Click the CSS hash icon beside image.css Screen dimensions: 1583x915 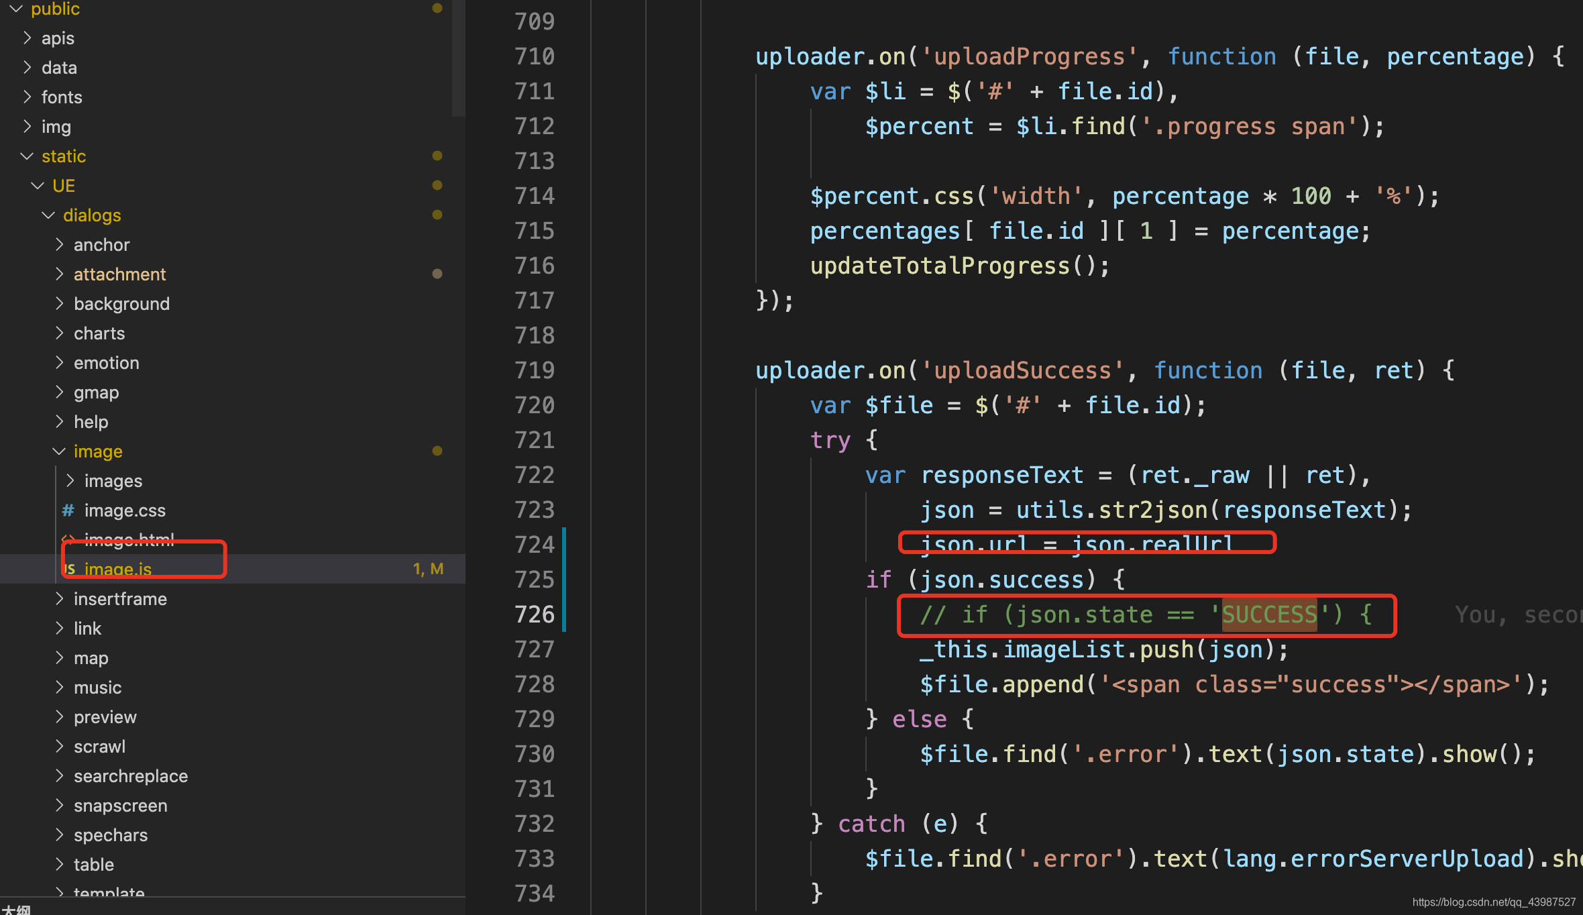[68, 510]
